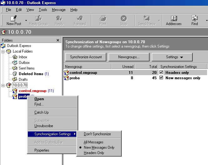Open the Help menu
Viewport: 208px width, 165px height.
point(74,10)
